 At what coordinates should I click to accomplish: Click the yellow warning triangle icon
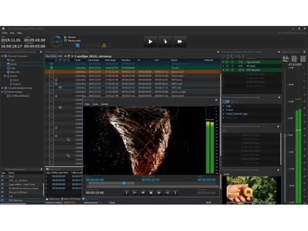(x=104, y=45)
